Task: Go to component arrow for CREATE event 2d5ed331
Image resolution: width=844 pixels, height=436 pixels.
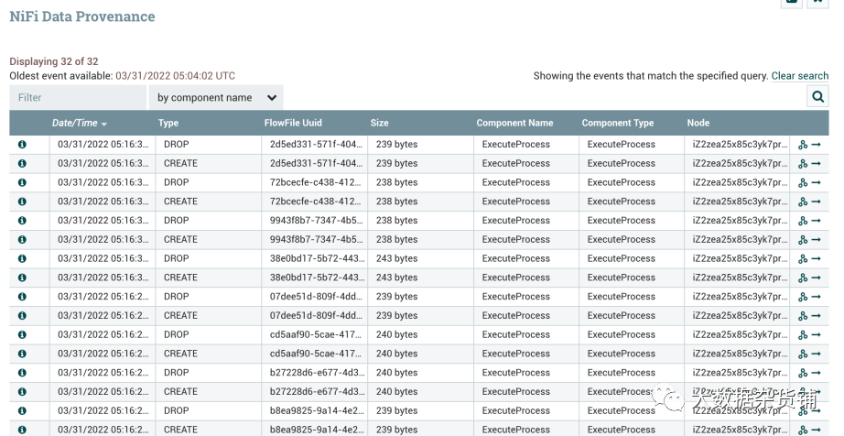Action: pos(816,164)
